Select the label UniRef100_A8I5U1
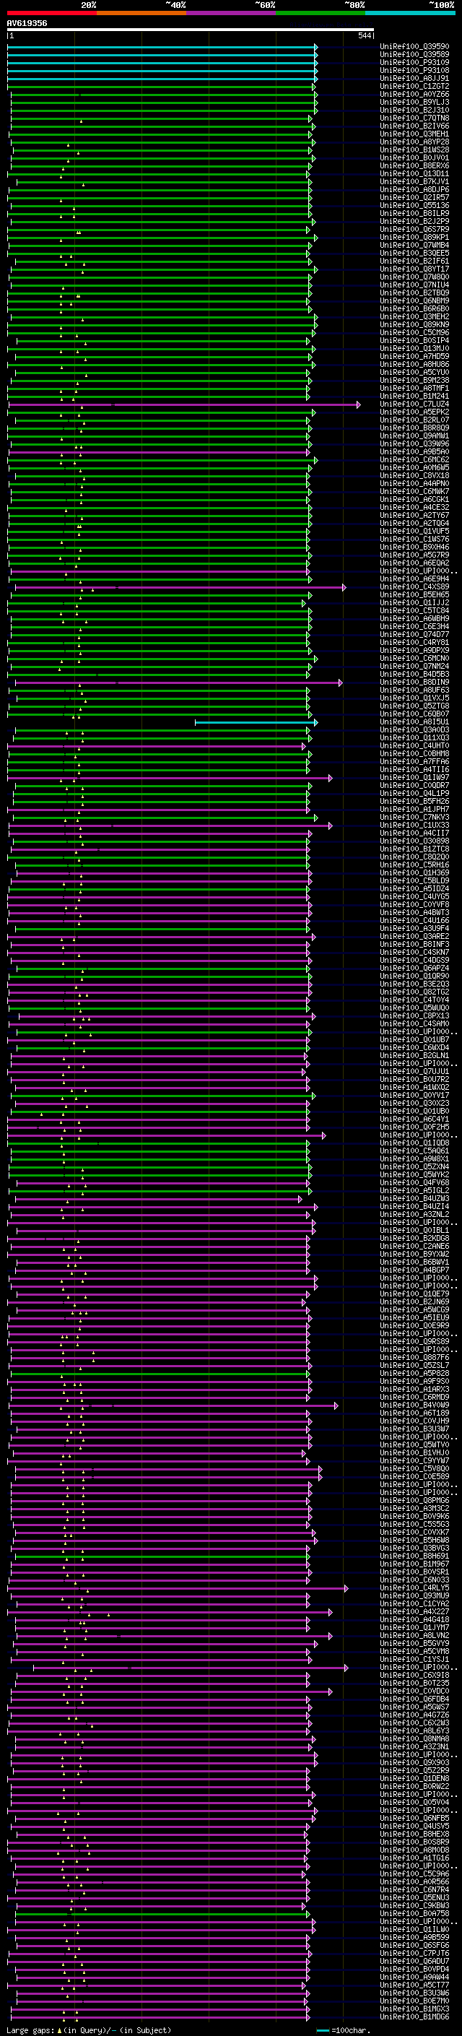The width and height of the screenshot is (462, 2036). pos(414,722)
